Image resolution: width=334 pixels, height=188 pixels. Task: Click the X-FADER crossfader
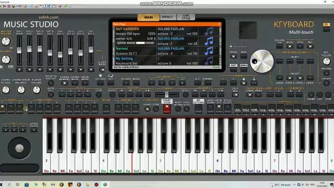(x=167, y=95)
